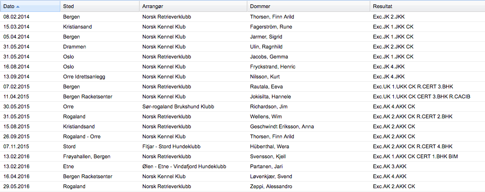Select the date 16.04.2016

click(x=17, y=176)
